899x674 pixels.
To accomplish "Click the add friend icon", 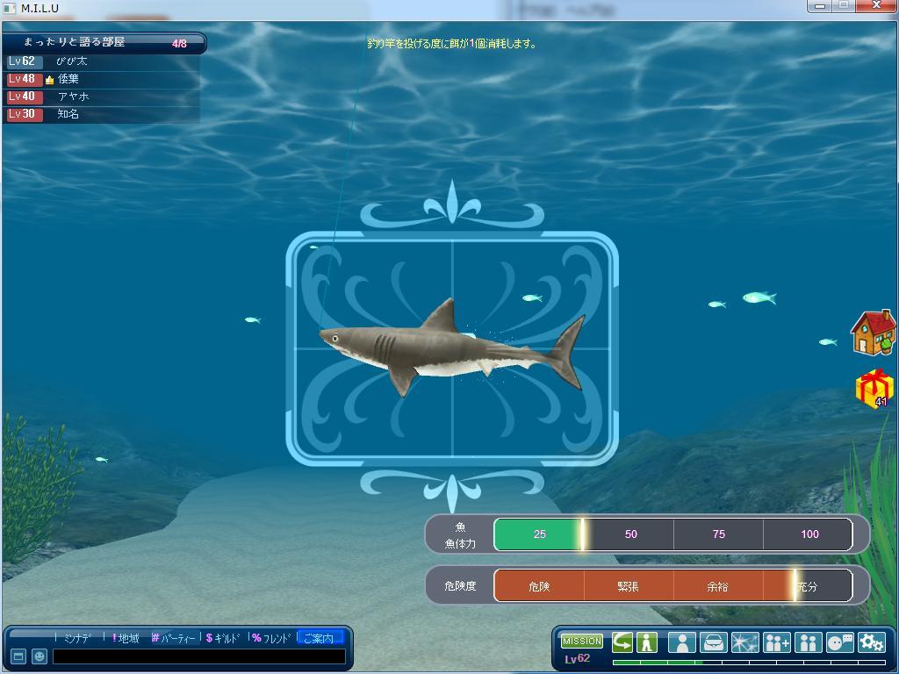I will click(777, 642).
